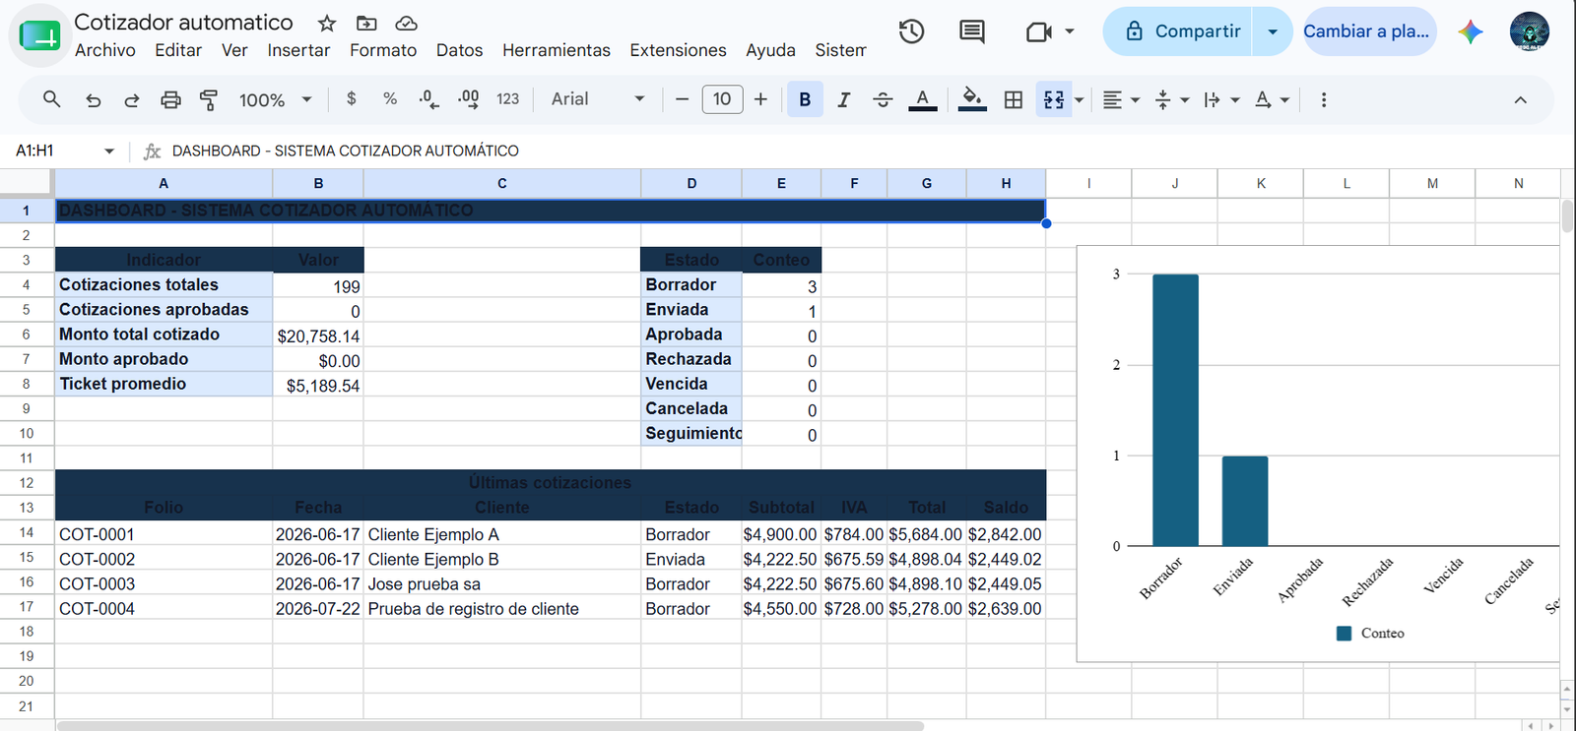
Task: Open the text color picker
Action: (x=922, y=99)
